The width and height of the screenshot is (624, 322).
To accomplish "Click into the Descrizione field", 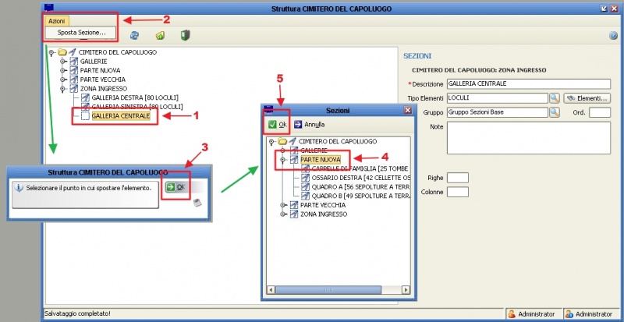I will pos(529,83).
